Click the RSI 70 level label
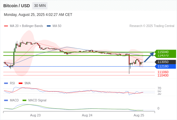177x120 pixels. click(159, 88)
